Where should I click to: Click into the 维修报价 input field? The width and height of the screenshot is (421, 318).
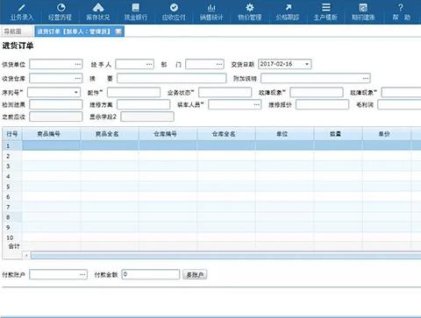(x=323, y=104)
